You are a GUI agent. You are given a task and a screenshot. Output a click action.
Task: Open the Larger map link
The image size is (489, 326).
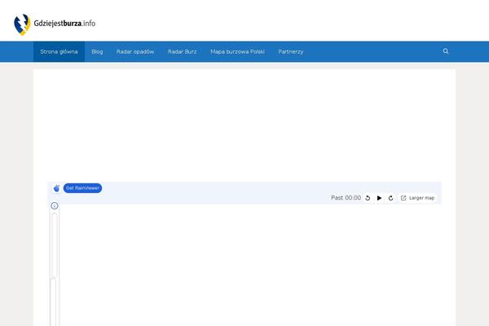click(417, 198)
